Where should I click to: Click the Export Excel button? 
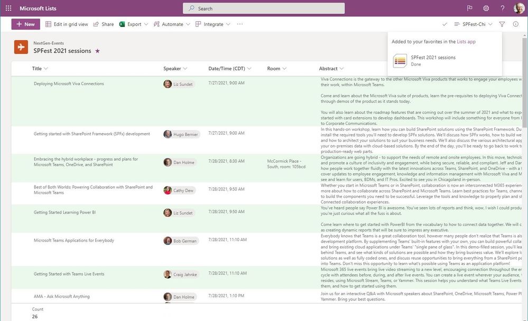131,24
